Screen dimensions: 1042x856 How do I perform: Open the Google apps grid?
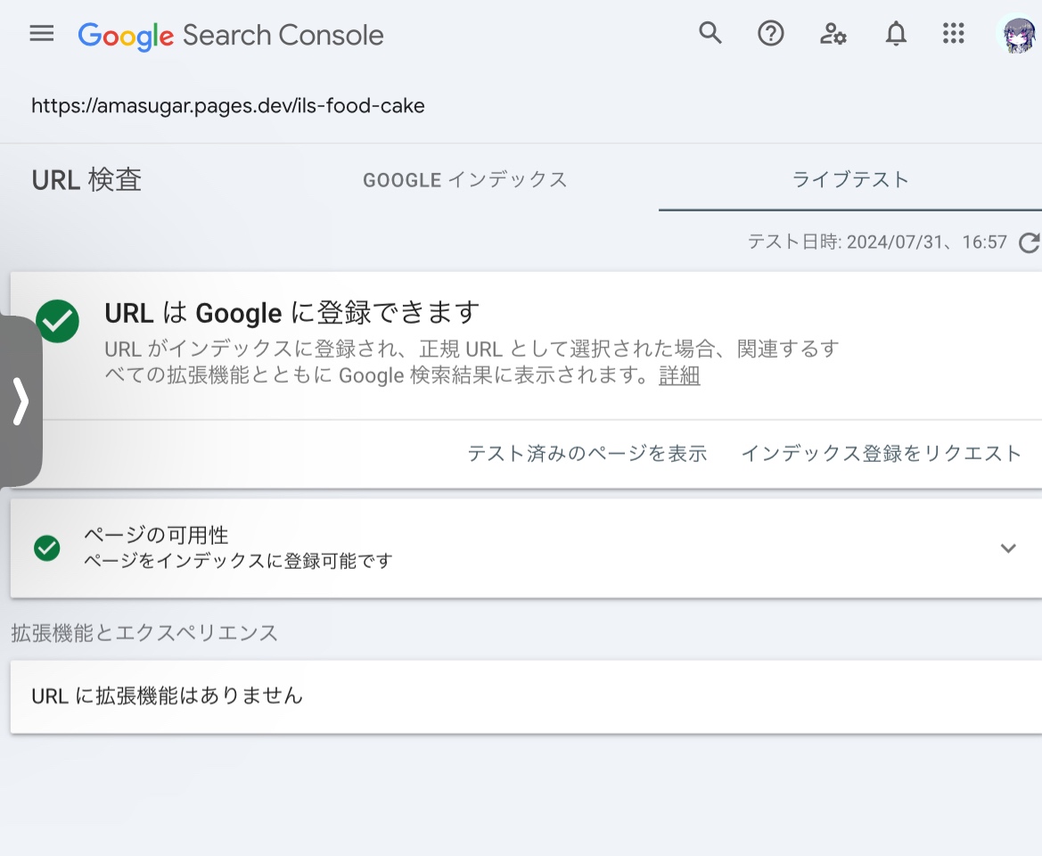[x=954, y=33]
